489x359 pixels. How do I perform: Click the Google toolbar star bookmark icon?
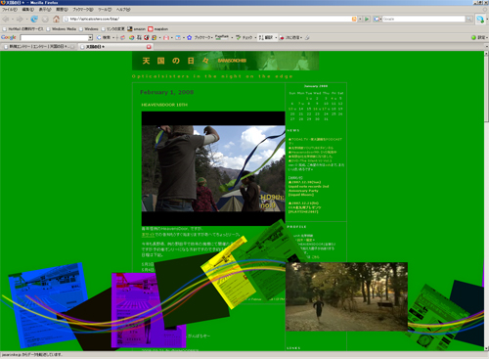[x=189, y=37]
